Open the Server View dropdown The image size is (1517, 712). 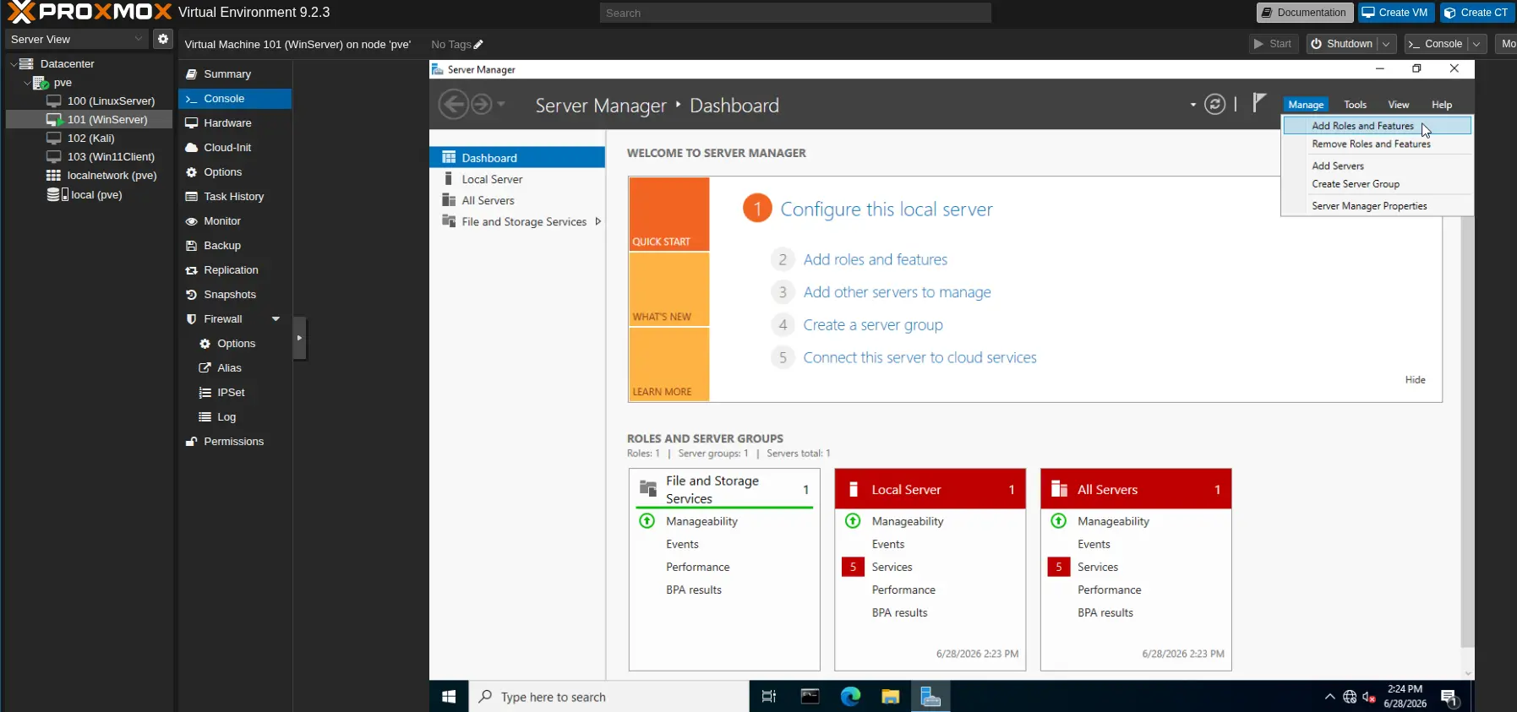coord(76,39)
